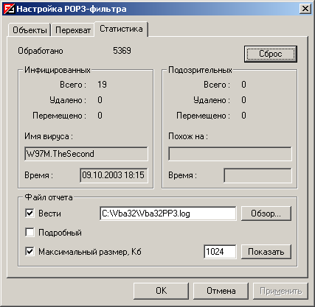Click the log file path field

point(168,214)
